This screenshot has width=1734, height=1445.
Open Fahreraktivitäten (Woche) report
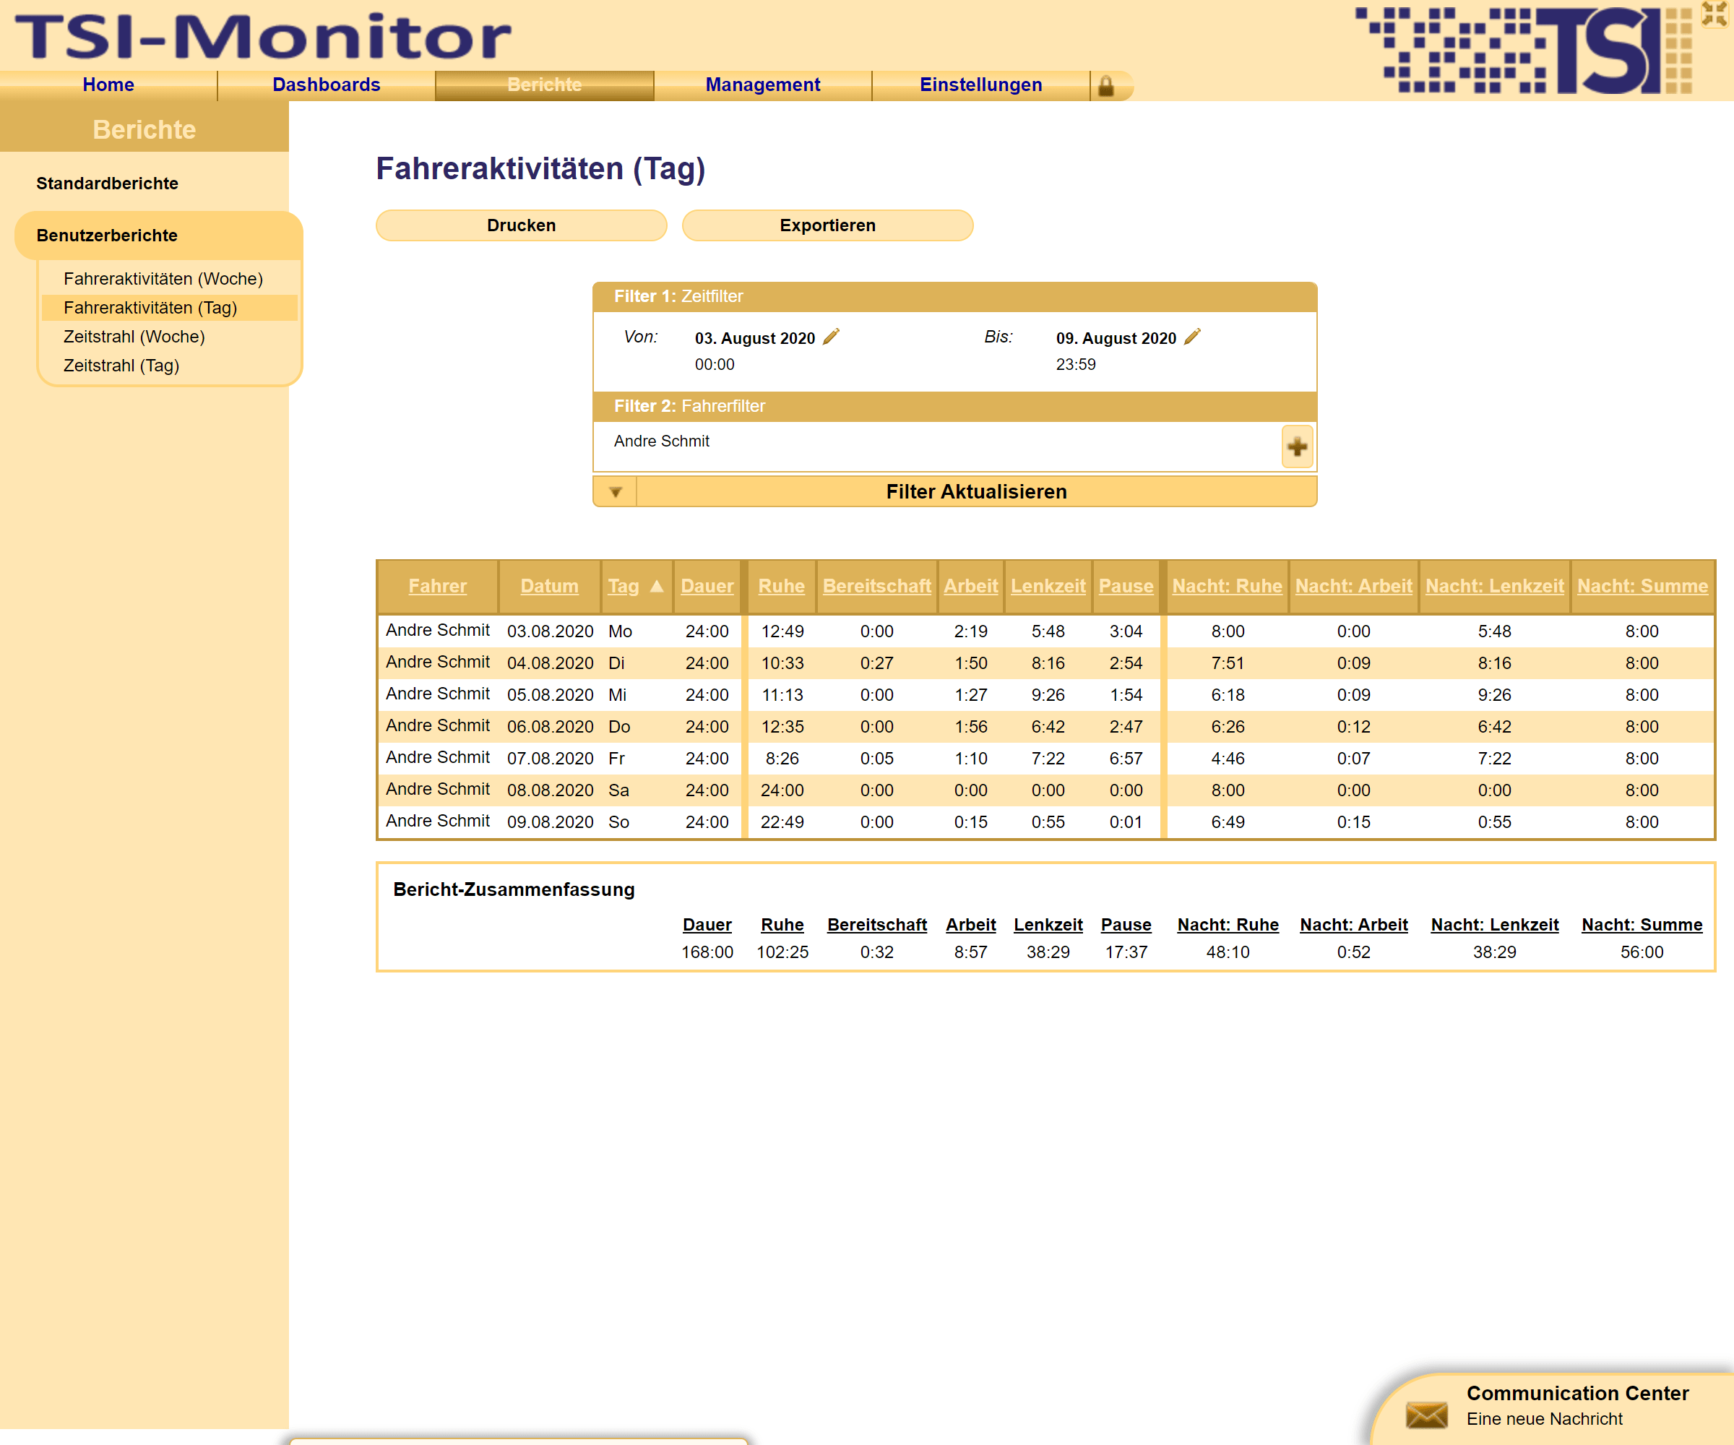pos(163,278)
